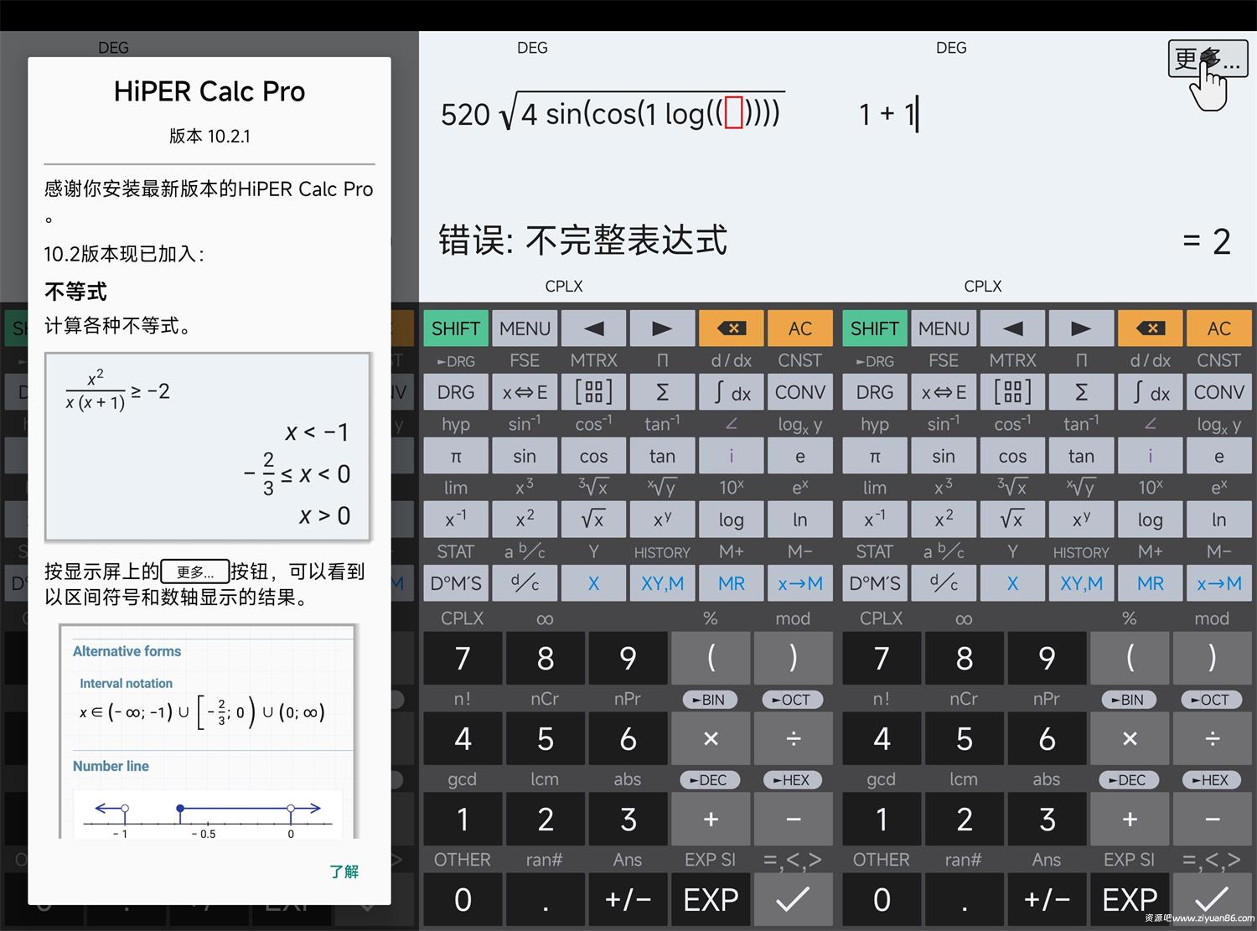Viewport: 1257px width, 931px height.
Task: Tap the sigma sum key on right calculator
Action: pos(1081,392)
